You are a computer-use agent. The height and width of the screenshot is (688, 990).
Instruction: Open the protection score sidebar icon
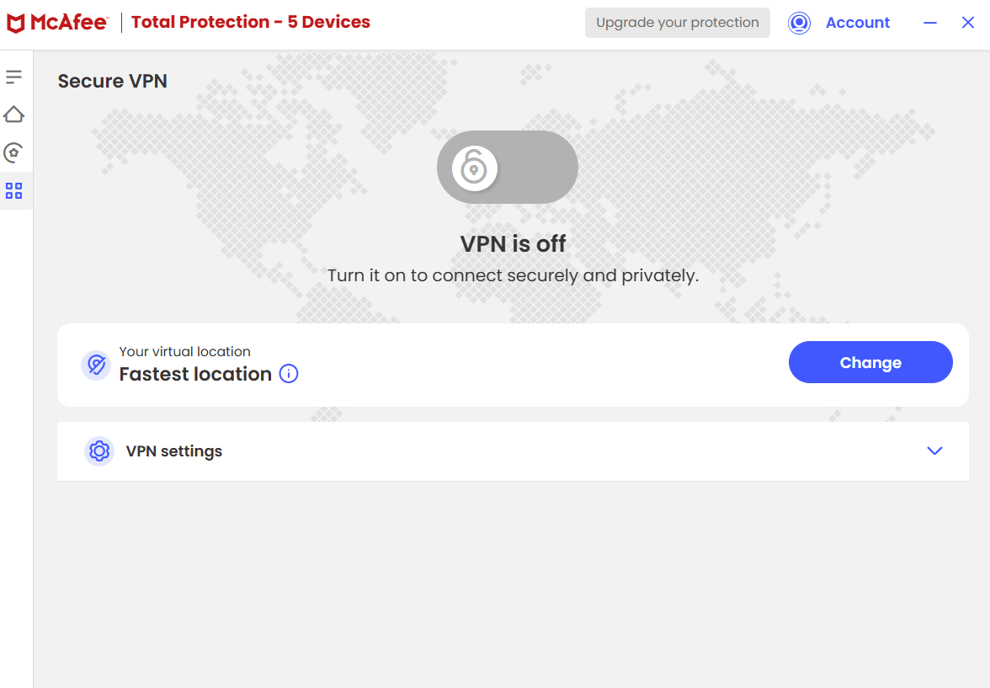13,152
